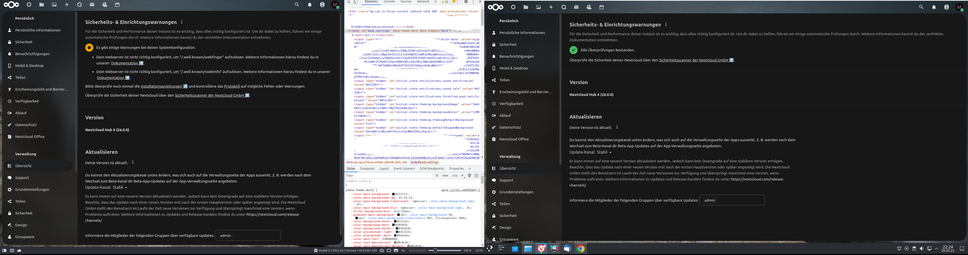The width and height of the screenshot is (968, 255).
Task: Open Talk app in right Nextcloud window
Action: coord(564,7)
